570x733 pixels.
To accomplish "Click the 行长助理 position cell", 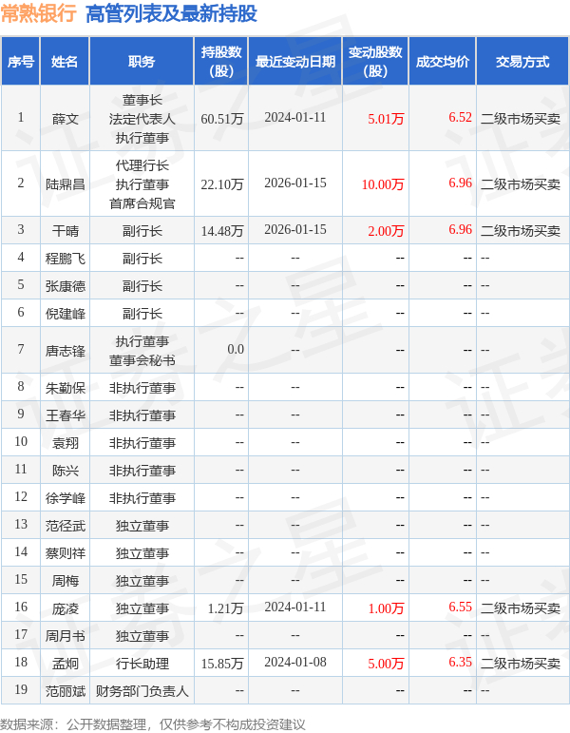I will pyautogui.click(x=142, y=664).
